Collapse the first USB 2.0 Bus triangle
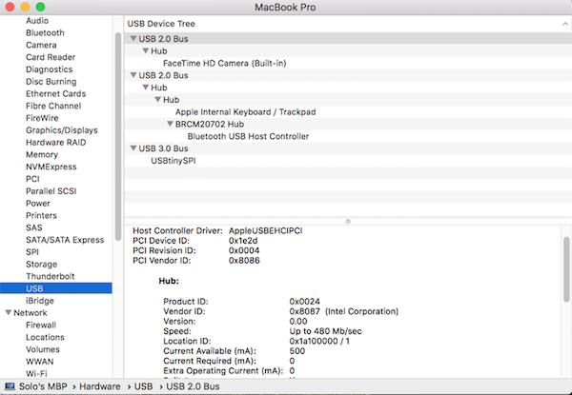The height and width of the screenshot is (395, 572). tap(133, 39)
